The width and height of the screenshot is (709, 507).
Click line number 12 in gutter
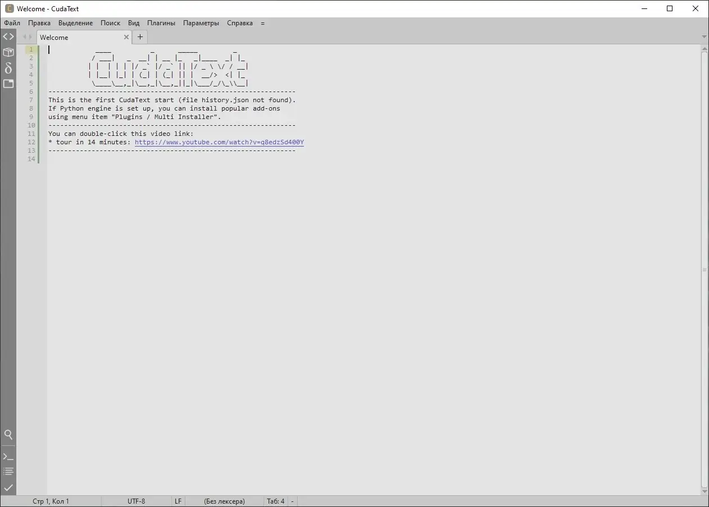pos(31,142)
